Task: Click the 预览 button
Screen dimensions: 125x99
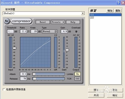Action: click(96, 90)
